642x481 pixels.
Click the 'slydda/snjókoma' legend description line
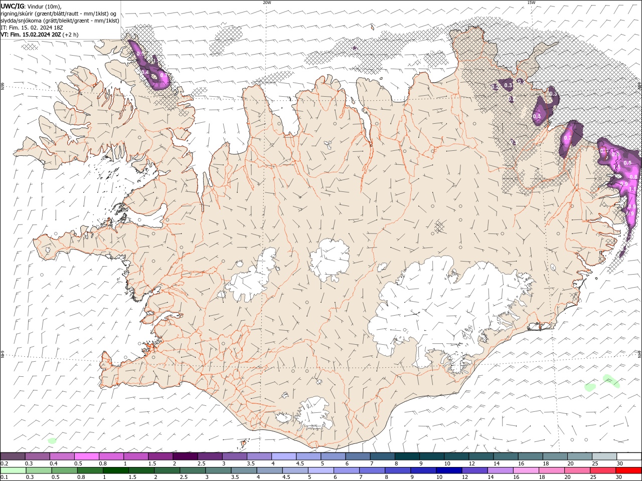coord(60,21)
